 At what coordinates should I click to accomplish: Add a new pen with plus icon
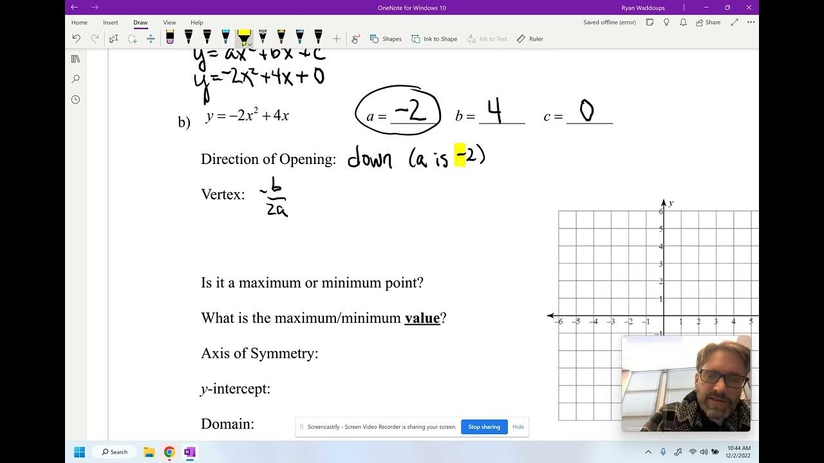[x=336, y=39]
